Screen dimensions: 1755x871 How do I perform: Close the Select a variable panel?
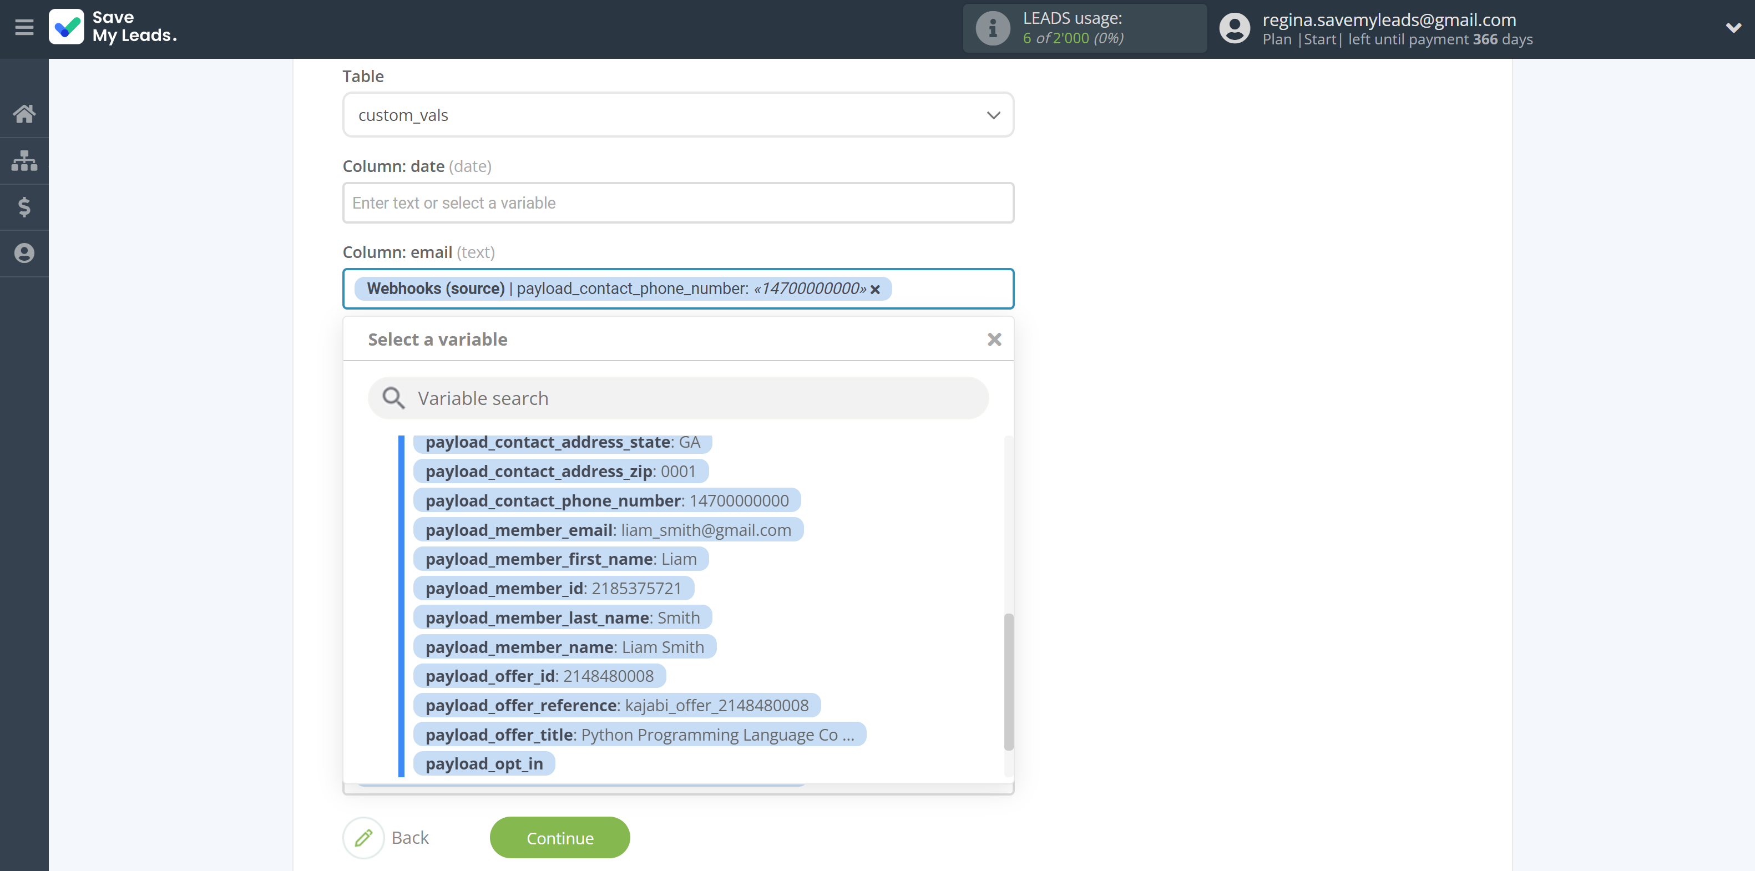pos(994,339)
